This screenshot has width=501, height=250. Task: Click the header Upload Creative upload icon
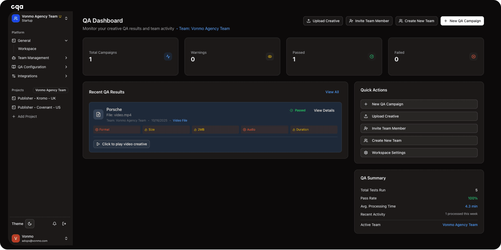point(309,21)
